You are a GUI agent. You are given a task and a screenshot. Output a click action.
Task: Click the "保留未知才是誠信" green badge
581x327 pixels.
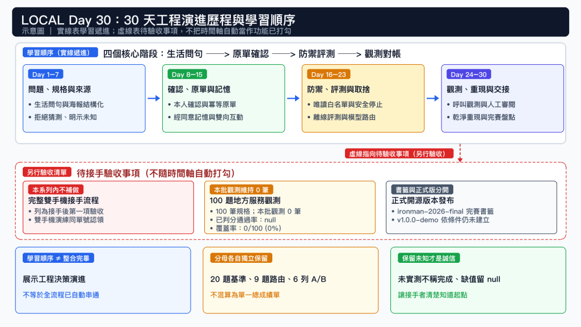coord(429,258)
